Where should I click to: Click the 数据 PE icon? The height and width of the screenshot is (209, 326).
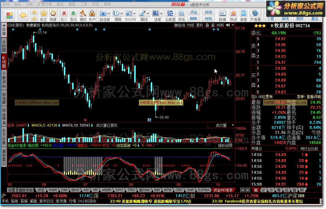pyautogui.click(x=223, y=14)
